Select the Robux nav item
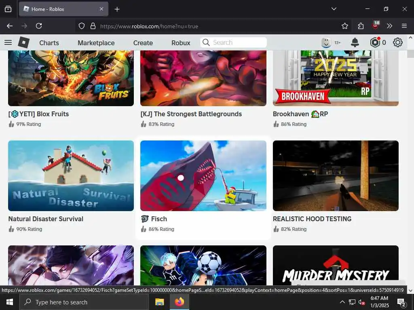The width and height of the screenshot is (414, 310). [x=181, y=43]
